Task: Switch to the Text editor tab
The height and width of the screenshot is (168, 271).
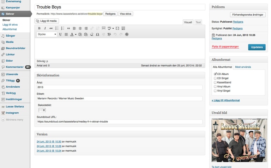Action: click(x=198, y=22)
